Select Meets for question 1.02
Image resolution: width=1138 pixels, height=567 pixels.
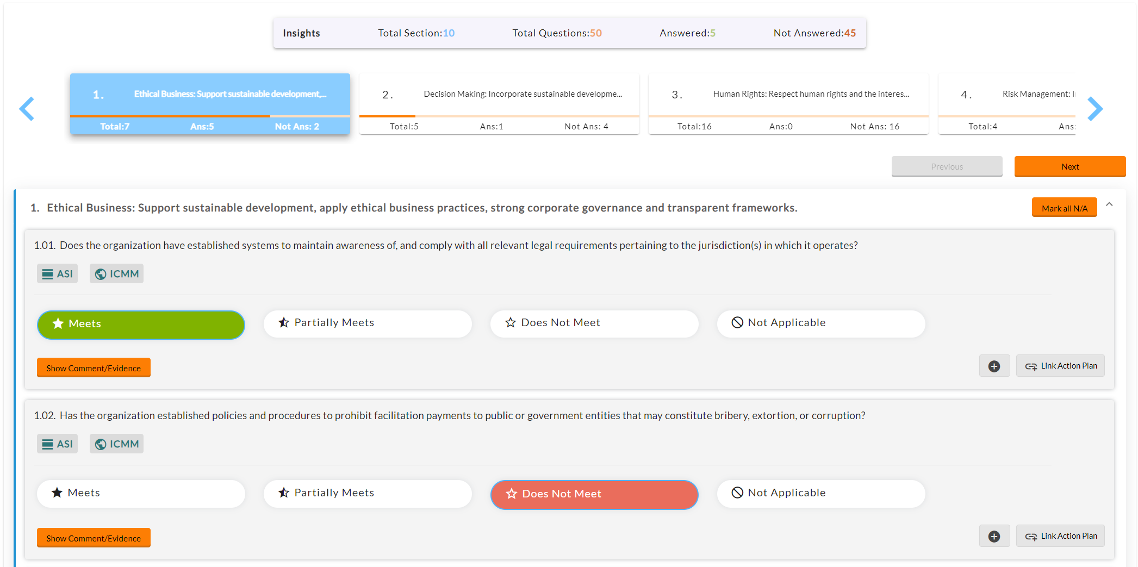(141, 494)
